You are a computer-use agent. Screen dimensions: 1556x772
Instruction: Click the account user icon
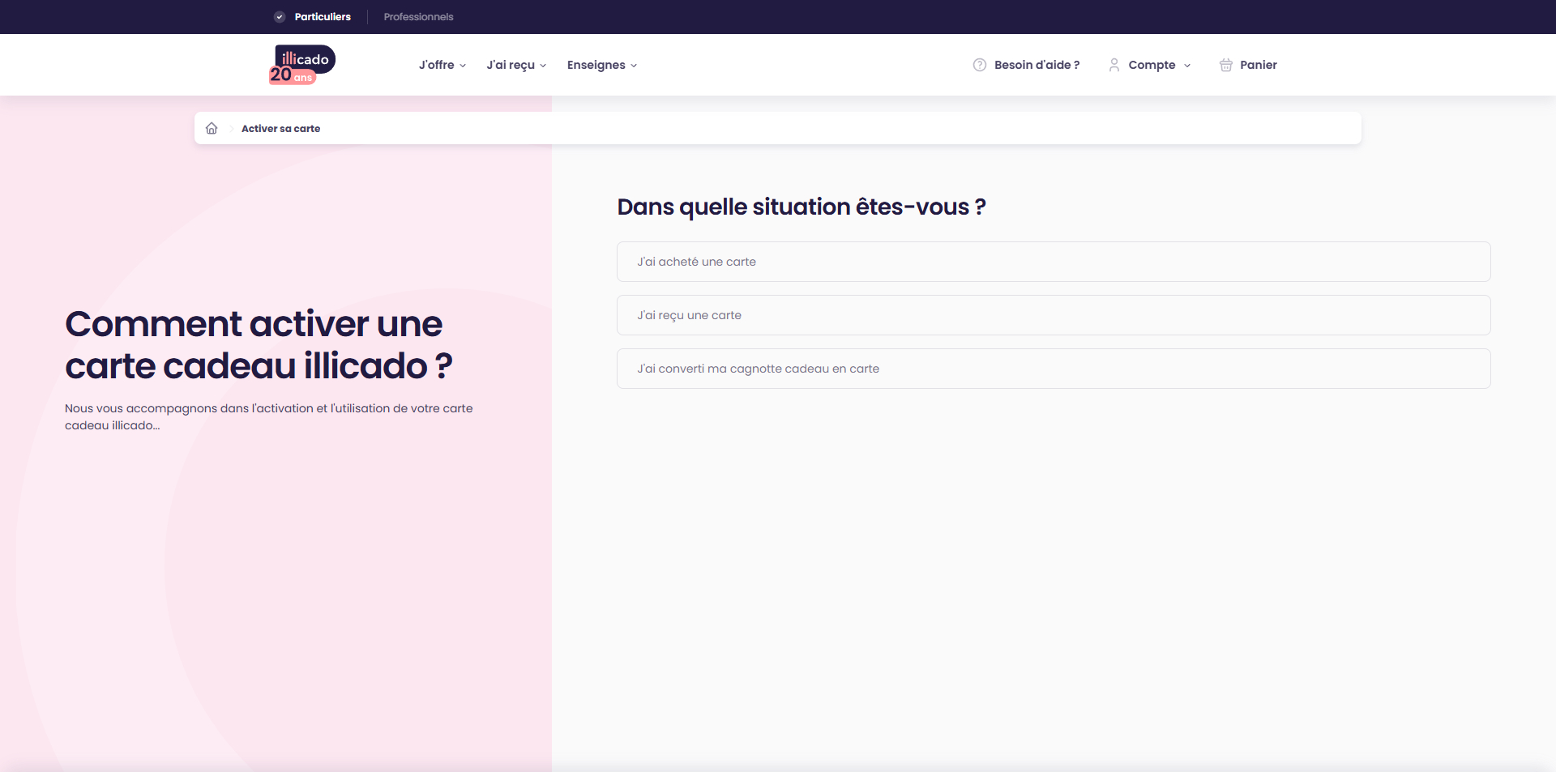click(1114, 65)
